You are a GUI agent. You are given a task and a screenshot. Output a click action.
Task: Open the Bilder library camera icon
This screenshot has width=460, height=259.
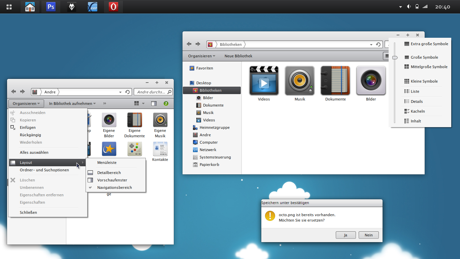(371, 81)
